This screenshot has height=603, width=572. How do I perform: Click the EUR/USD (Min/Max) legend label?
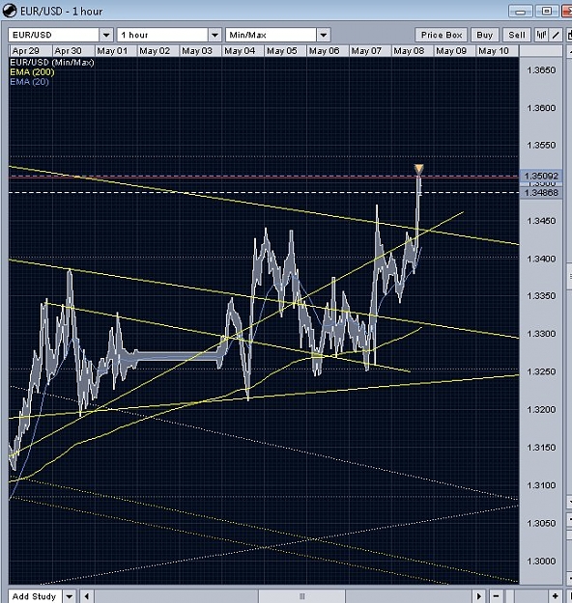pyautogui.click(x=52, y=63)
